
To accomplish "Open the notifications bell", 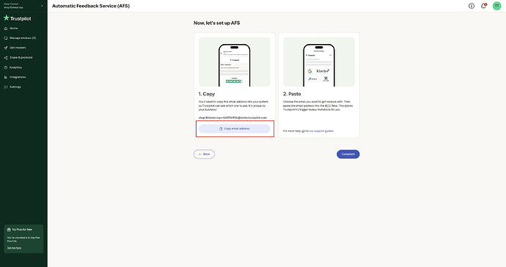I will (x=483, y=6).
